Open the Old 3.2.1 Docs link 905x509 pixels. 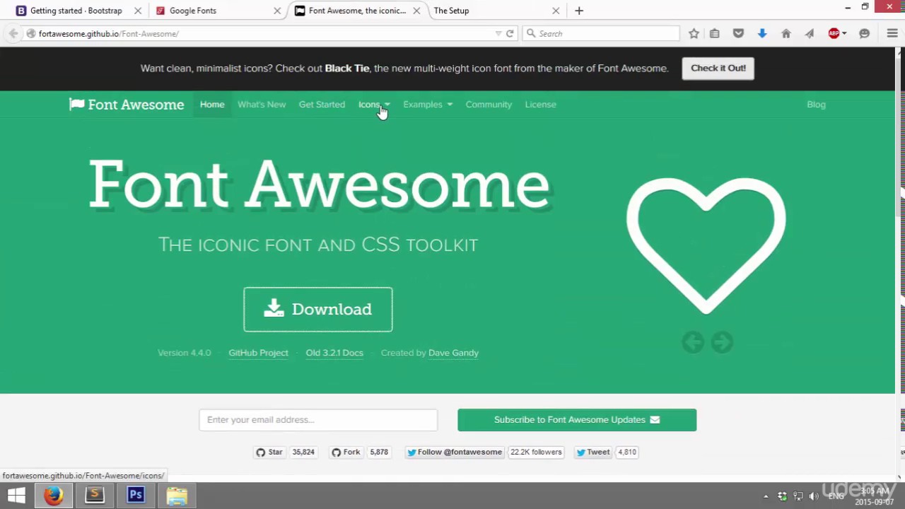click(x=334, y=353)
